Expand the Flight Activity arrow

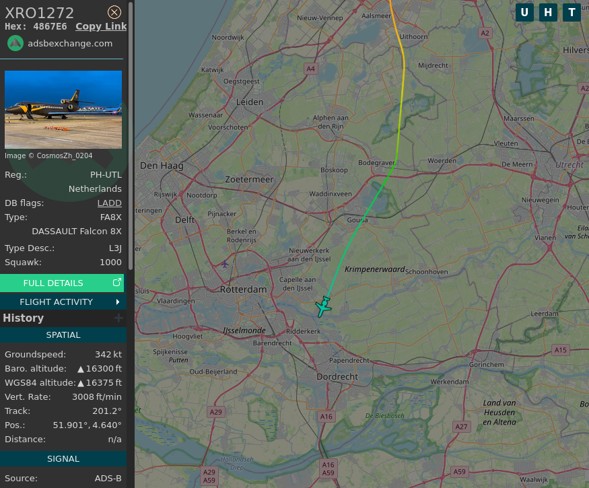pyautogui.click(x=118, y=302)
